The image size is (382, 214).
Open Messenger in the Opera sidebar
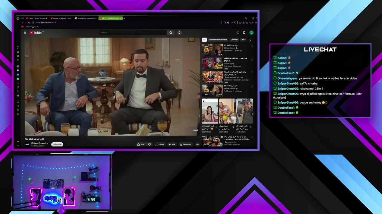coord(18,75)
